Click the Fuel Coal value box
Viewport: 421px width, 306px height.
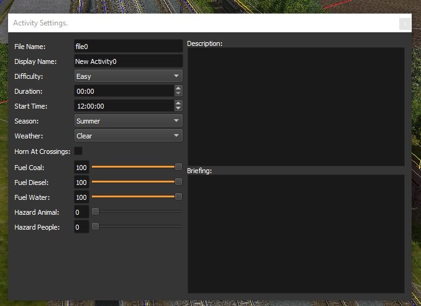click(x=81, y=168)
